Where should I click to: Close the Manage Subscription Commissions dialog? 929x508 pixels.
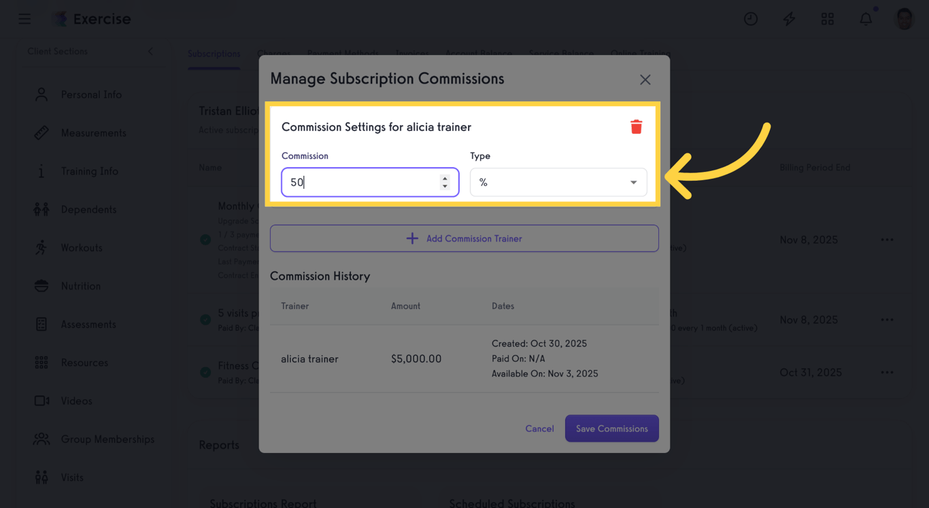[645, 79]
